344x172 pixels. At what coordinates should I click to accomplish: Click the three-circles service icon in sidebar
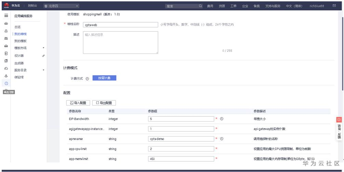(x=6, y=31)
